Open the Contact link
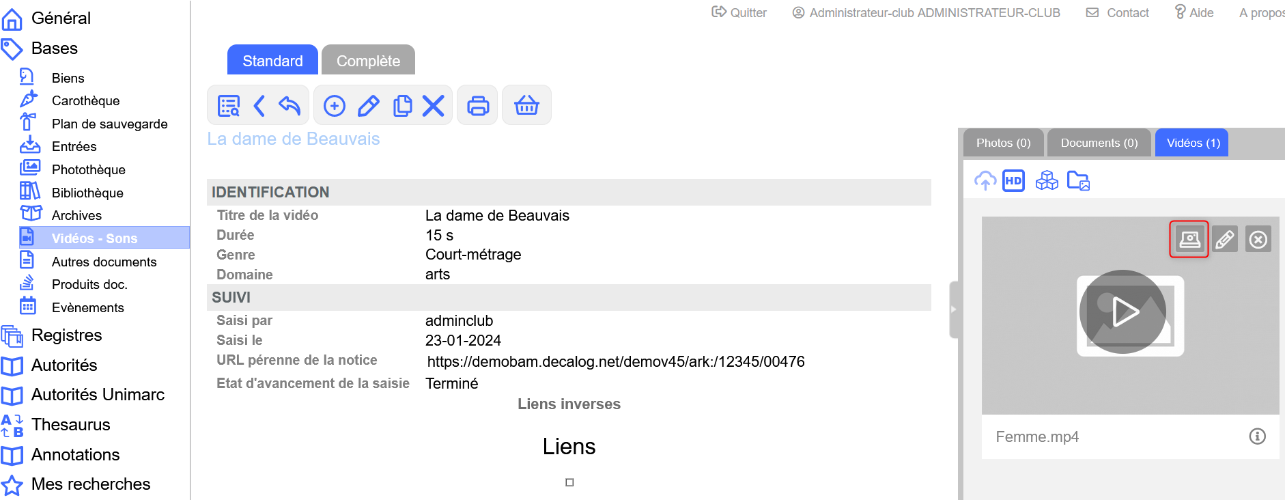 (x=1117, y=12)
